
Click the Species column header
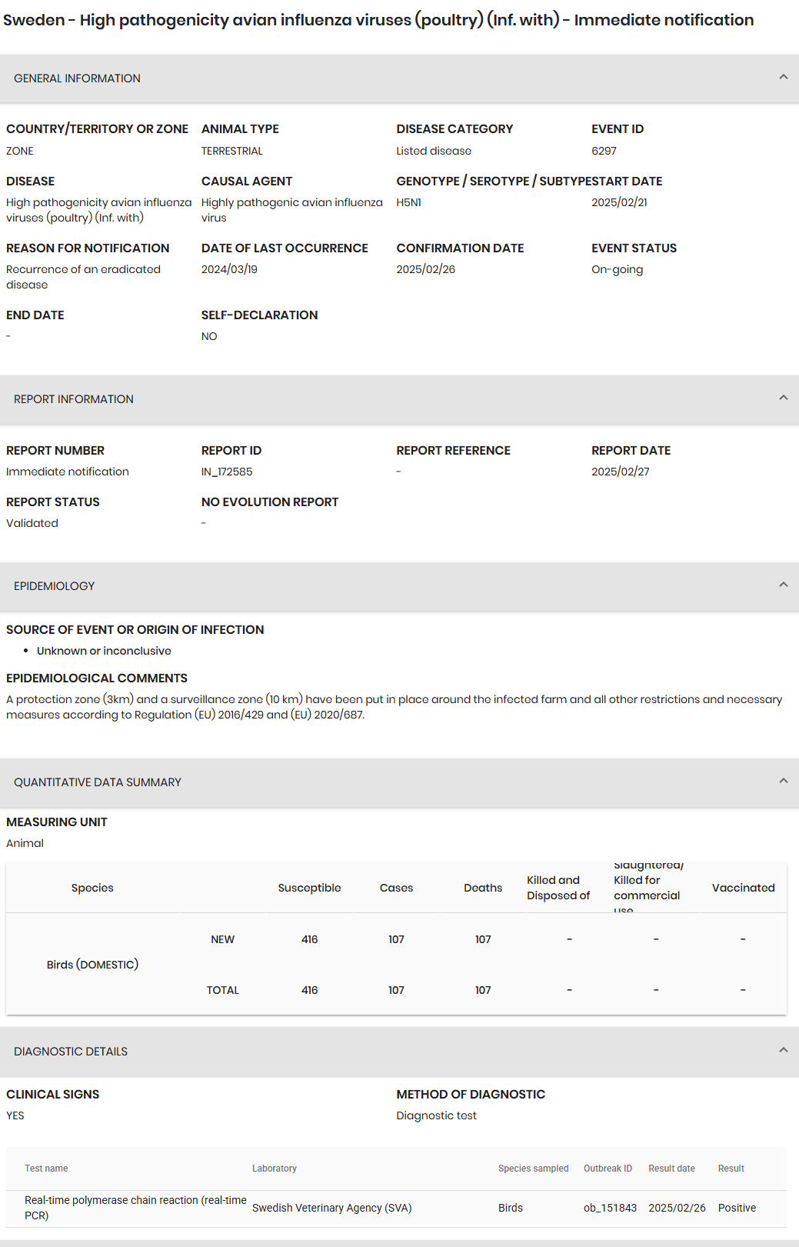[92, 888]
